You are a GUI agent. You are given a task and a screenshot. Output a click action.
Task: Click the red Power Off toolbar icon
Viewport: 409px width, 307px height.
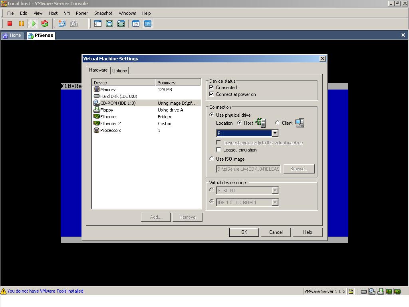[10, 24]
